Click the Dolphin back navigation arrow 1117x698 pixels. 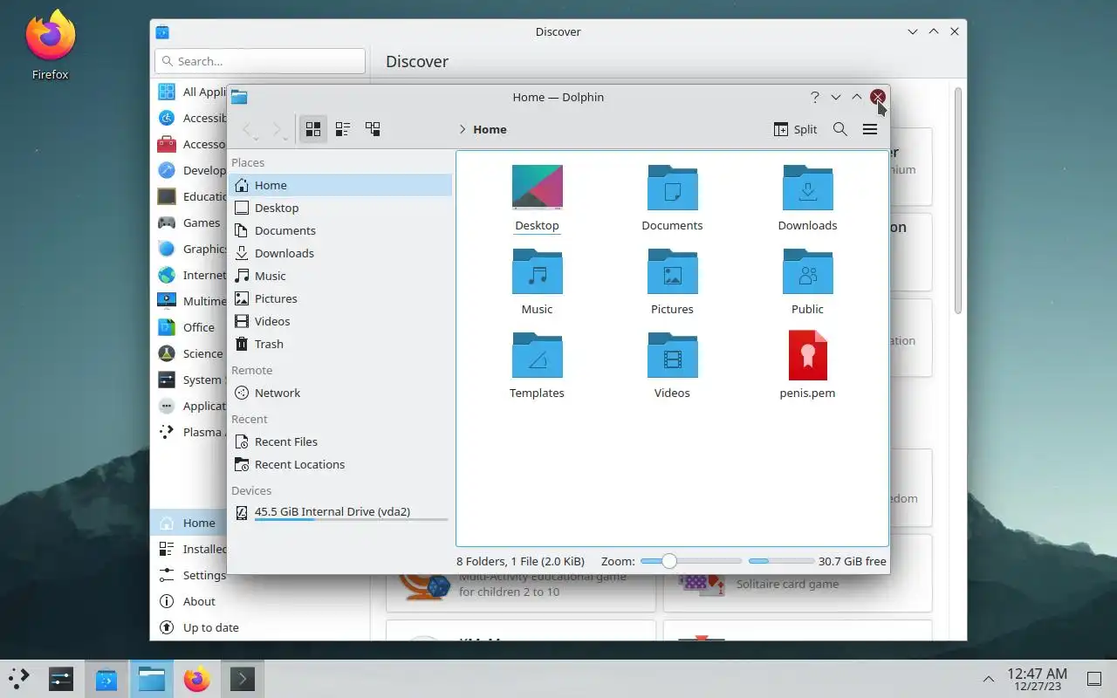(x=249, y=129)
